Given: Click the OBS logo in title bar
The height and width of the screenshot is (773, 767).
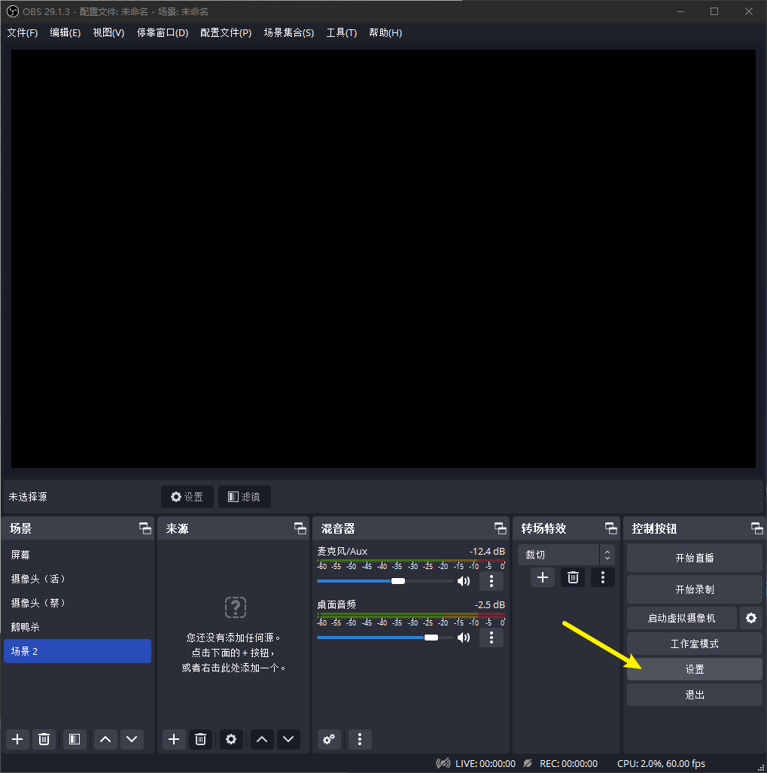Looking at the screenshot, I should click(x=12, y=11).
